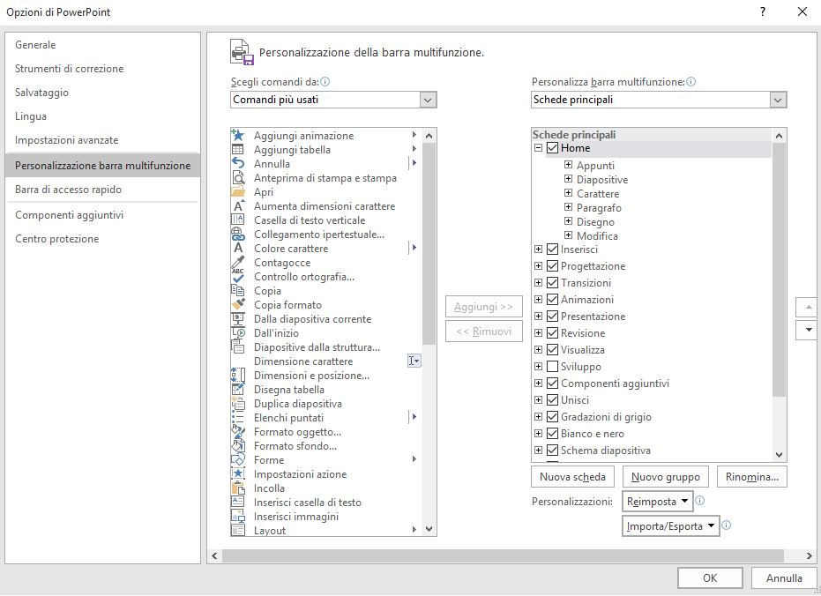Open Barra di accesso rapido settings
The width and height of the screenshot is (821, 596).
[x=102, y=190]
